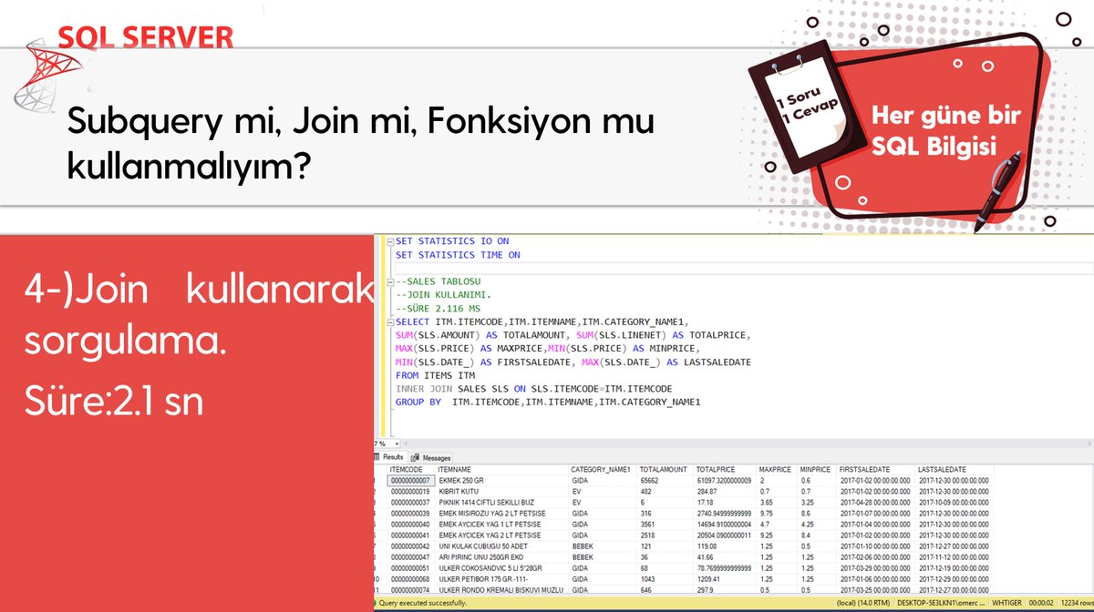This screenshot has height=612, width=1094.
Task: Select the cell 00000000007
Action: [410, 480]
